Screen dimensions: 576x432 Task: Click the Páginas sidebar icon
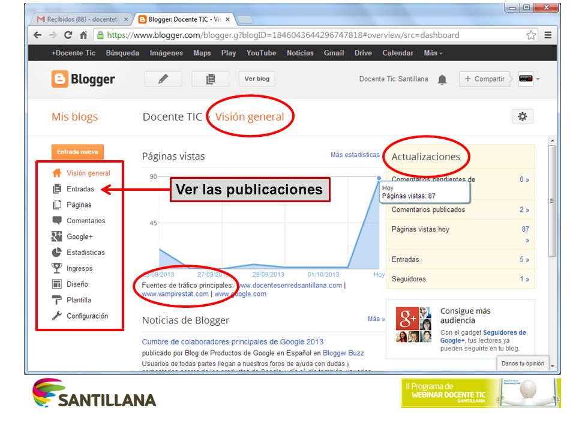pos(57,205)
